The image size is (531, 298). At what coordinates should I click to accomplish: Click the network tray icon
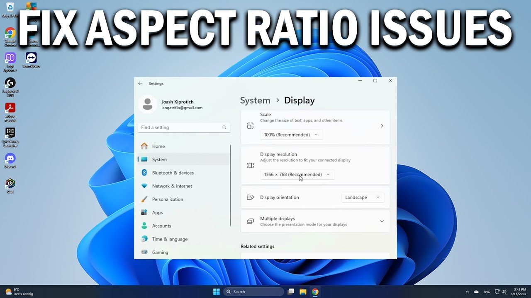click(x=497, y=292)
